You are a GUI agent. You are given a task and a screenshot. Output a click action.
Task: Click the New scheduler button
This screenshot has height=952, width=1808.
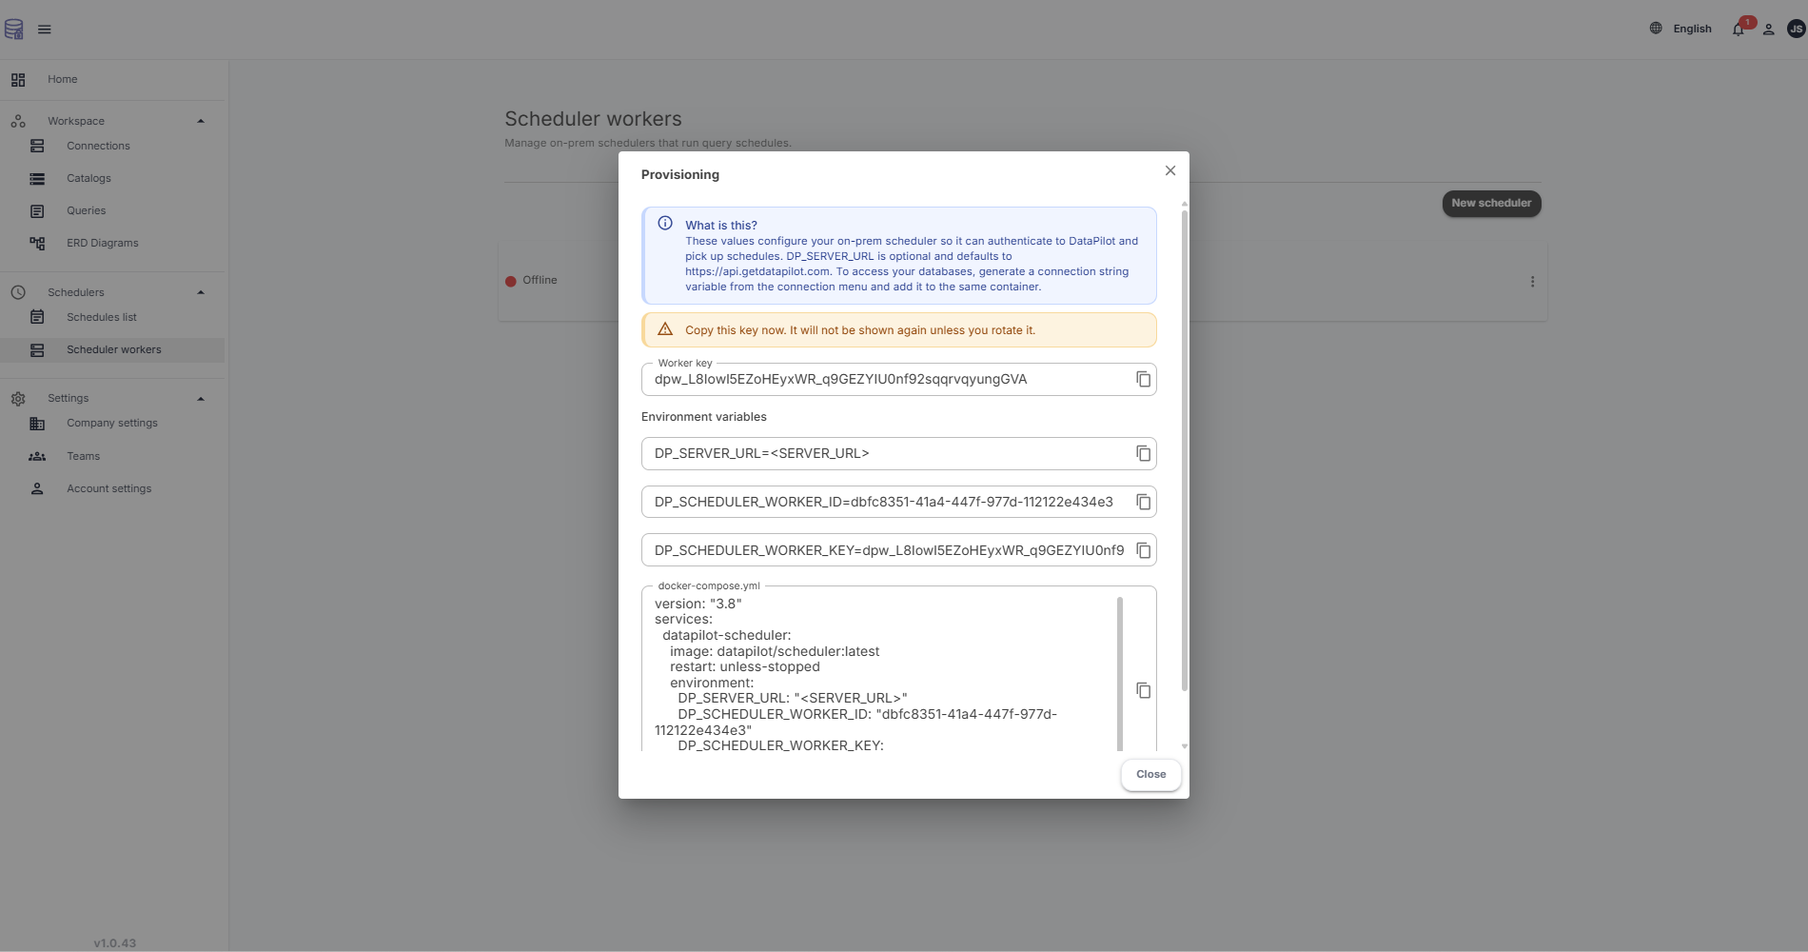tap(1491, 203)
